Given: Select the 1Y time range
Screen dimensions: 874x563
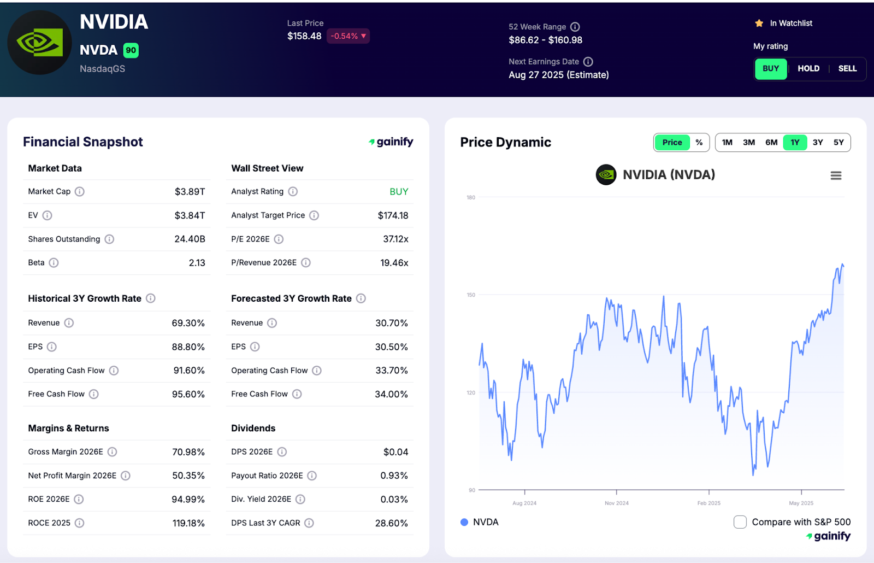Looking at the screenshot, I should pos(795,143).
